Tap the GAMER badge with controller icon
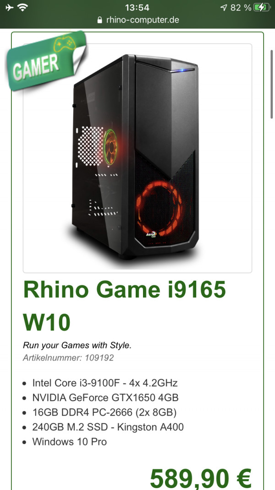Screen dimensions: 275x490 click(x=46, y=60)
